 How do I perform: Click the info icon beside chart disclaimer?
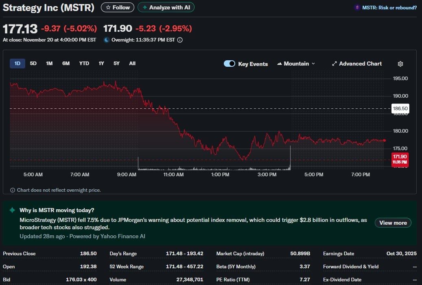(13, 190)
